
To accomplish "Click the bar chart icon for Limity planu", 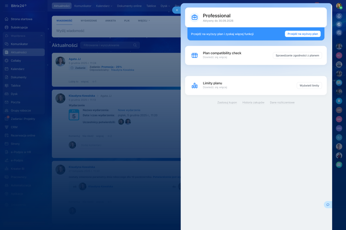I will tap(195, 86).
